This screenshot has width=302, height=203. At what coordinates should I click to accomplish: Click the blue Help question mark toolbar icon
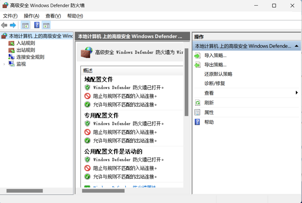[x=37, y=25]
